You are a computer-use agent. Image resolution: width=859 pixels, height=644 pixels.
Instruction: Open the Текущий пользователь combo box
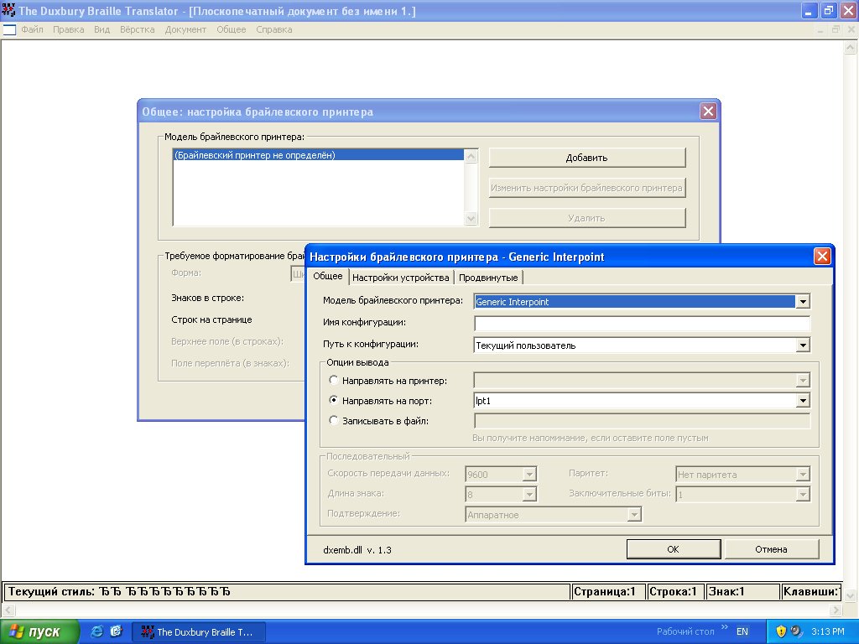click(x=642, y=345)
